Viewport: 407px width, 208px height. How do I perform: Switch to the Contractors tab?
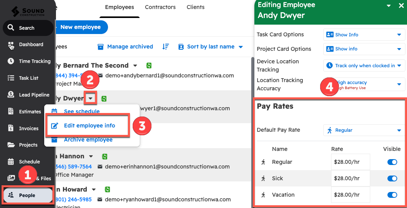coord(160,7)
